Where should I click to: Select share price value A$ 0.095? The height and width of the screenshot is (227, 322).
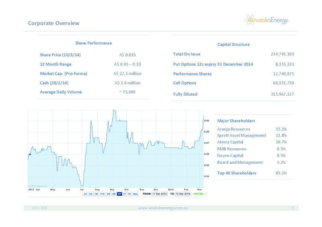[127, 55]
